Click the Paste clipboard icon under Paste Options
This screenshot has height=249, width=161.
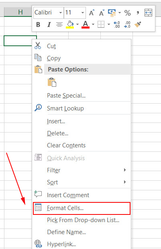pyautogui.click(x=52, y=82)
